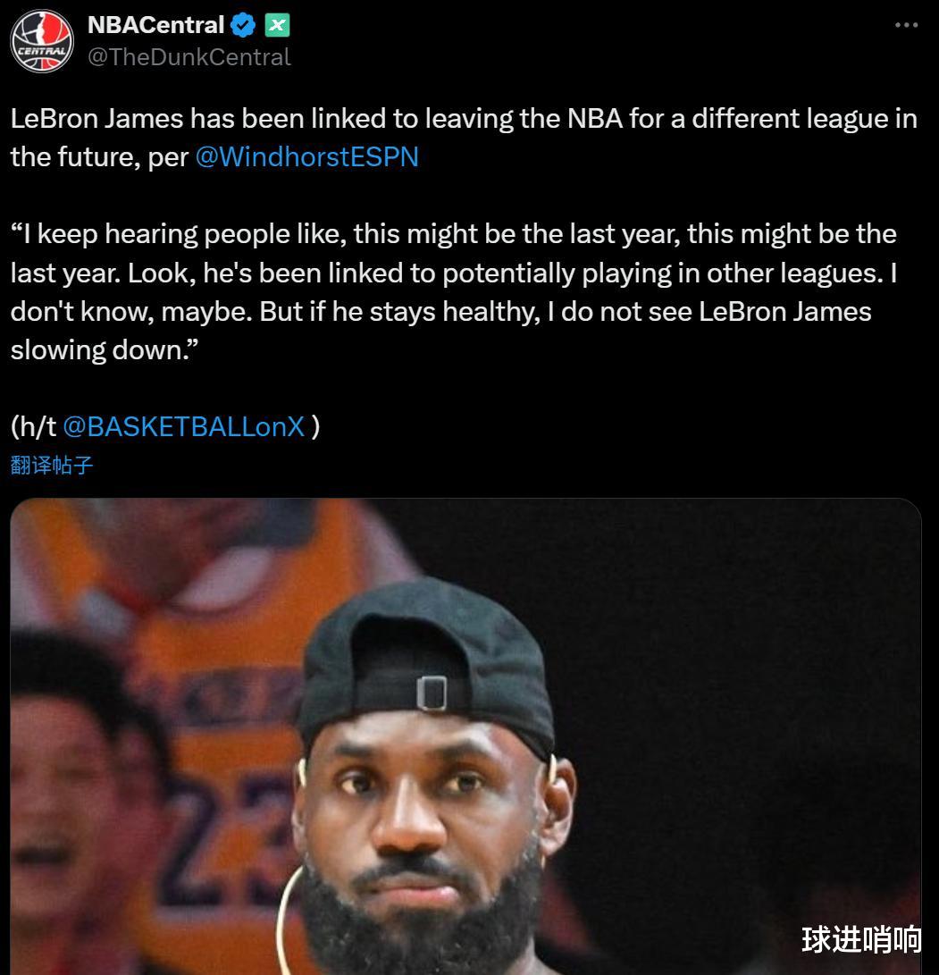This screenshot has height=975, width=939.
Task: Click the strap buckle on the cap
Action: pyautogui.click(x=432, y=693)
